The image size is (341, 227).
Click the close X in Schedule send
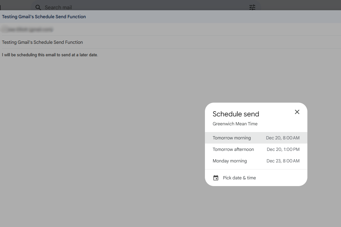(x=297, y=112)
